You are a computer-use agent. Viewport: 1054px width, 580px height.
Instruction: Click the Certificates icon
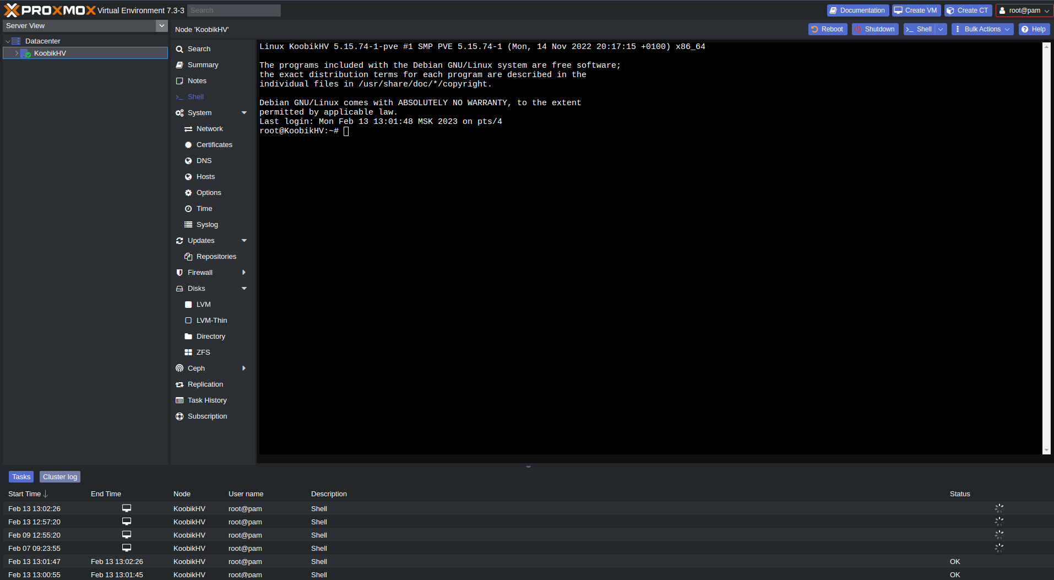[x=188, y=145]
